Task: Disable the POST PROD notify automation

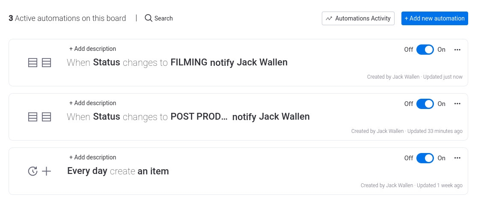Action: (x=425, y=104)
